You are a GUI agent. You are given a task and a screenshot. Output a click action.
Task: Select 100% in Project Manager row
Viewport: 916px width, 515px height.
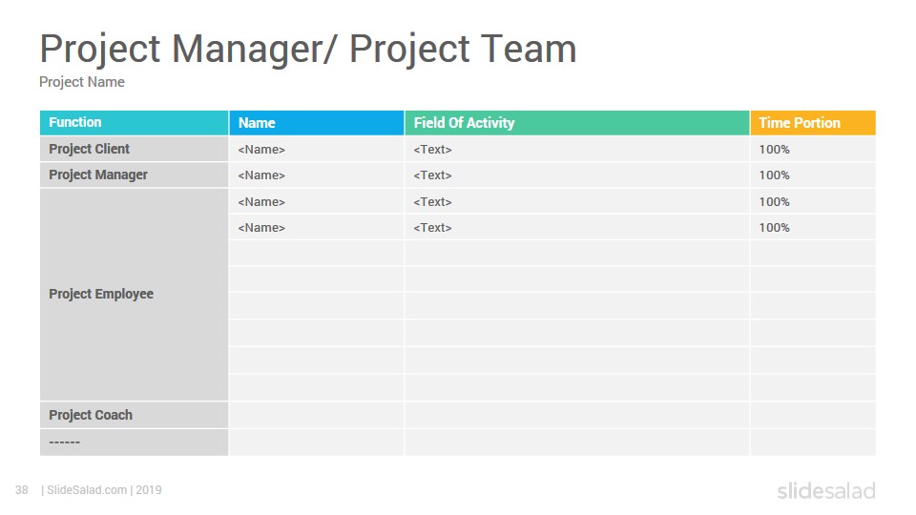click(x=774, y=175)
